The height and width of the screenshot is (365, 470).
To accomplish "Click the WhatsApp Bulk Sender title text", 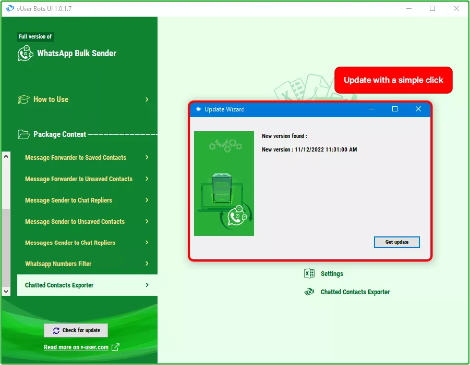I will (77, 53).
